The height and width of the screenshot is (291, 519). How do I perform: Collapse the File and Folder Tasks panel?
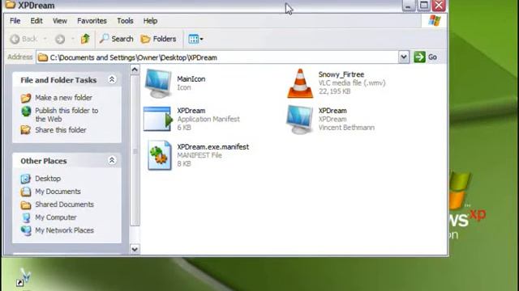click(x=112, y=79)
